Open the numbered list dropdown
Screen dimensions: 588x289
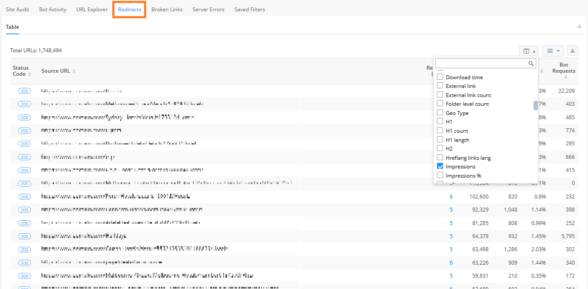553,51
